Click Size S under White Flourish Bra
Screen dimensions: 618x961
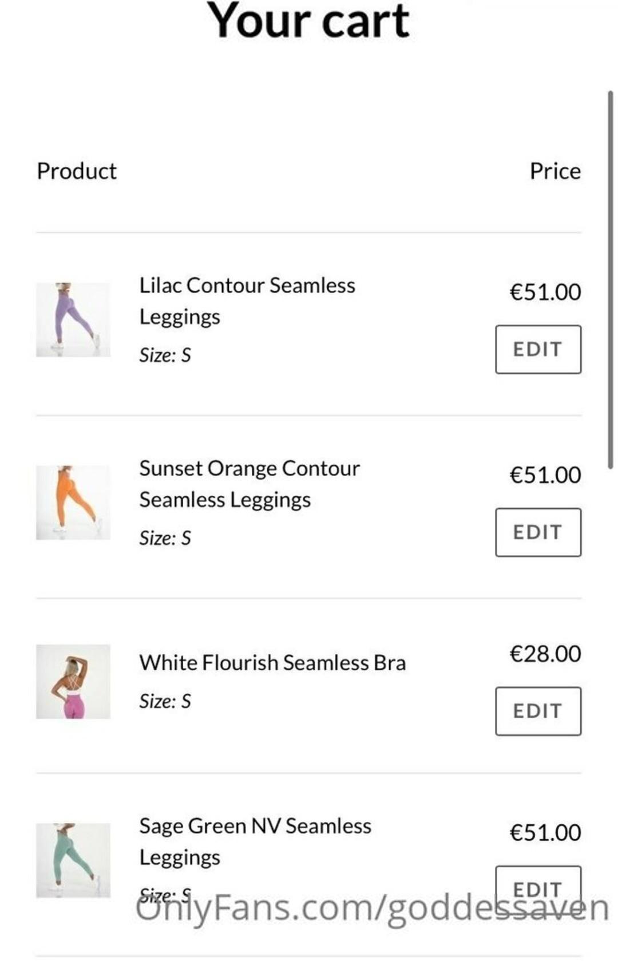coord(165,701)
